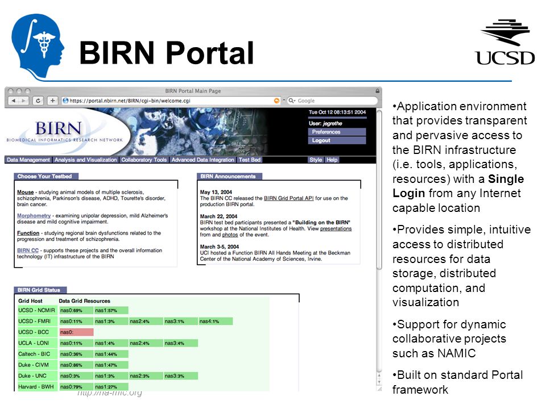Click the BIRN logo banner
Viewport: 546px width, 409px height.
(x=64, y=132)
